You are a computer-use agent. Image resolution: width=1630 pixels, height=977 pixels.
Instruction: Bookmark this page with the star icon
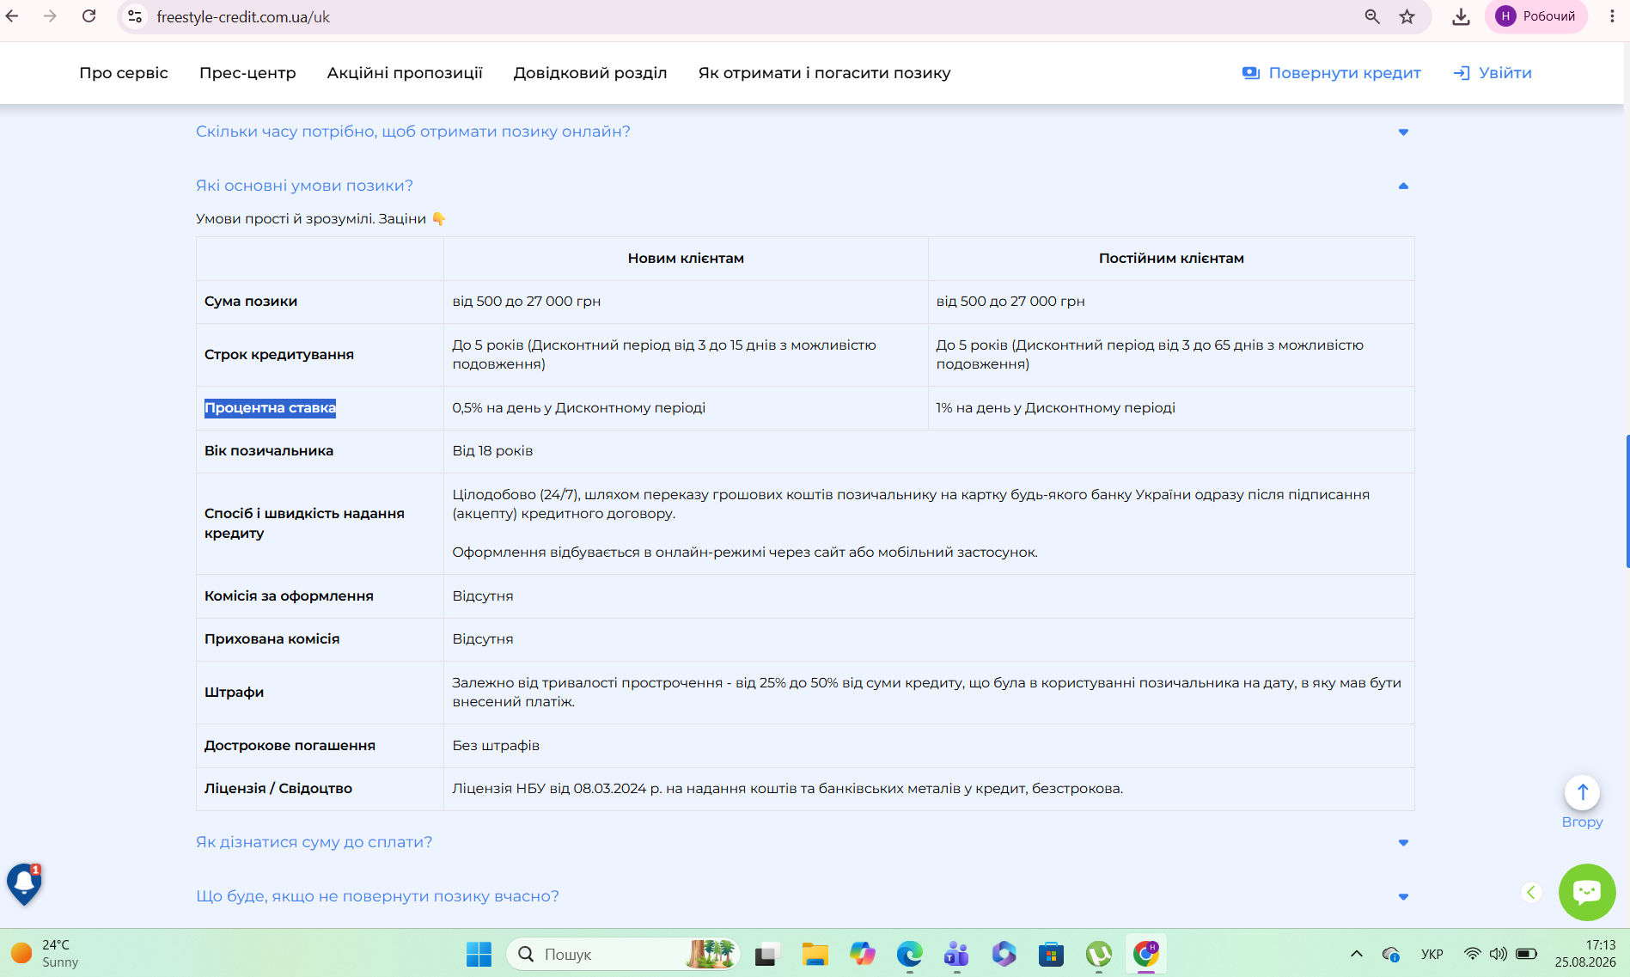pos(1407,16)
